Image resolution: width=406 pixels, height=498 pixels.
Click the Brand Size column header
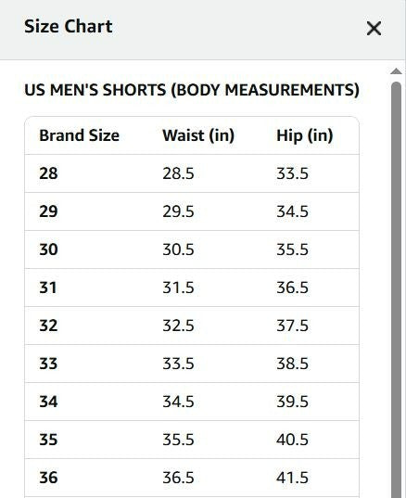tap(80, 135)
